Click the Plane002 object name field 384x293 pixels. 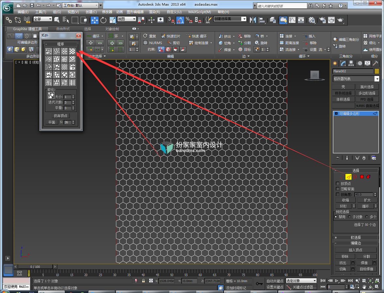pos(353,71)
